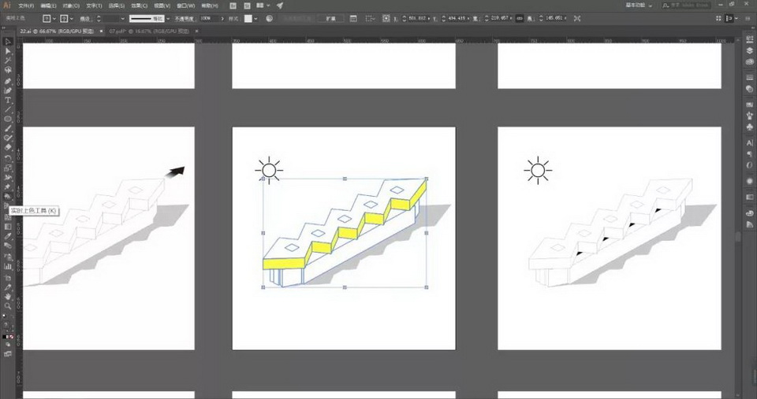This screenshot has height=399, width=757.
Task: Expand the stroke profile 等比 dropdown
Action: coord(168,17)
